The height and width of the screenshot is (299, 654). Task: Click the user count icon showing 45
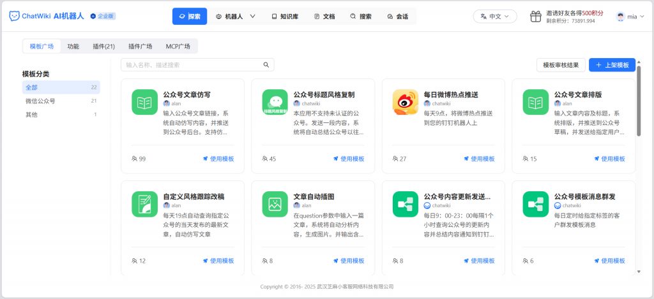[x=265, y=159]
